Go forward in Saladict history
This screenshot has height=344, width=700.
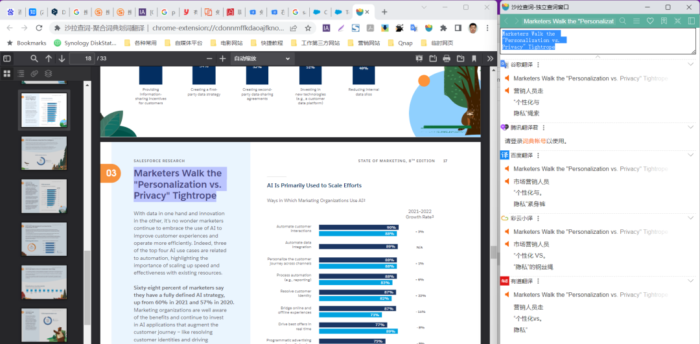click(x=517, y=21)
